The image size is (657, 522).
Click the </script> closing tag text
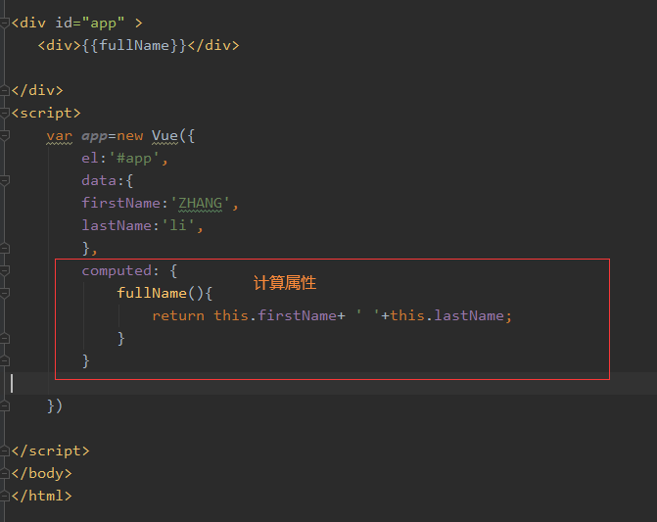[50, 451]
